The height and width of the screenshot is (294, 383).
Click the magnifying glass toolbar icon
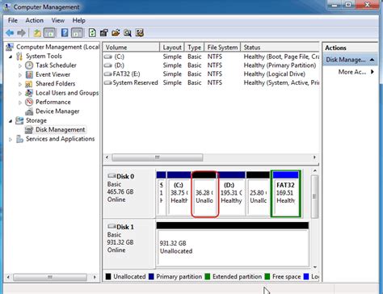point(128,33)
